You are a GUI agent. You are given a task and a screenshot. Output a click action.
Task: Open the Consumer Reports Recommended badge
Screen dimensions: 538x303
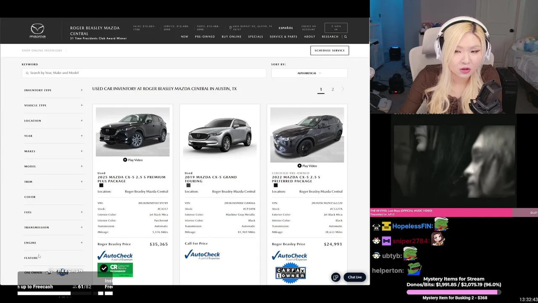click(115, 270)
